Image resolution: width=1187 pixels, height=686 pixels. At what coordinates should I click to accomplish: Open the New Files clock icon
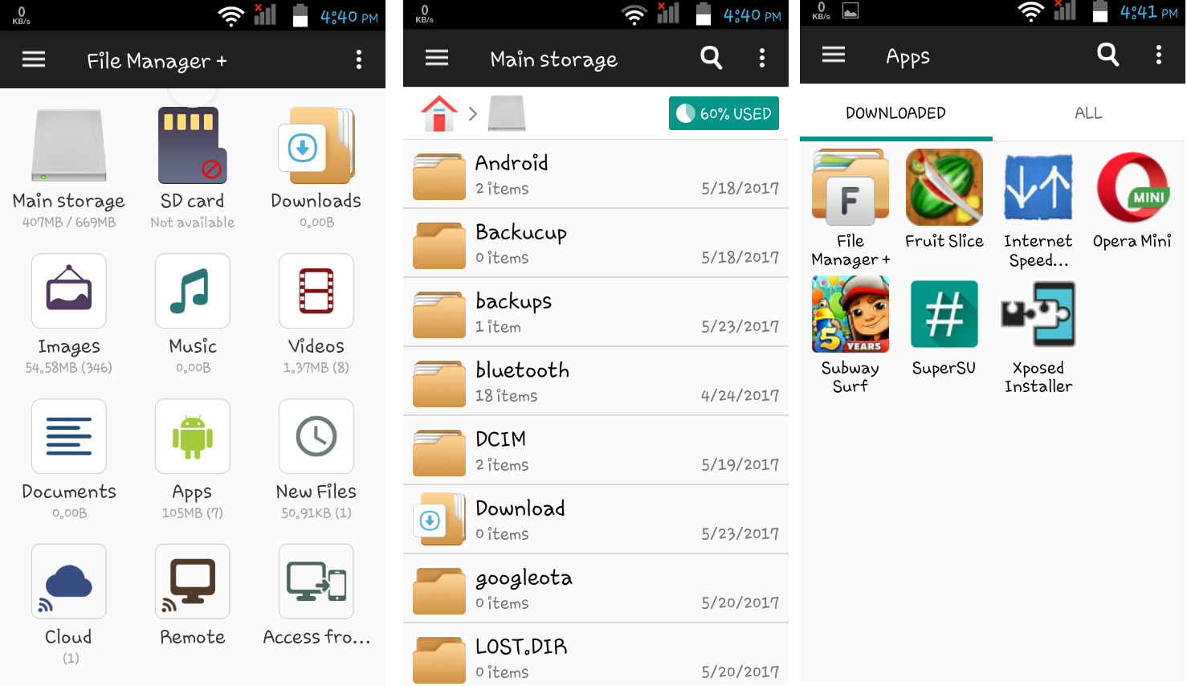(x=316, y=436)
